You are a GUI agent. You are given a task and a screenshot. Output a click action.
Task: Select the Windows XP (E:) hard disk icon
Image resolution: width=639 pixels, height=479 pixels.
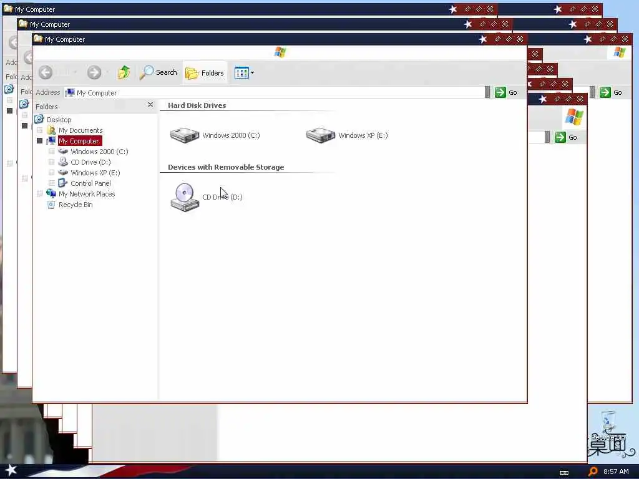(320, 135)
